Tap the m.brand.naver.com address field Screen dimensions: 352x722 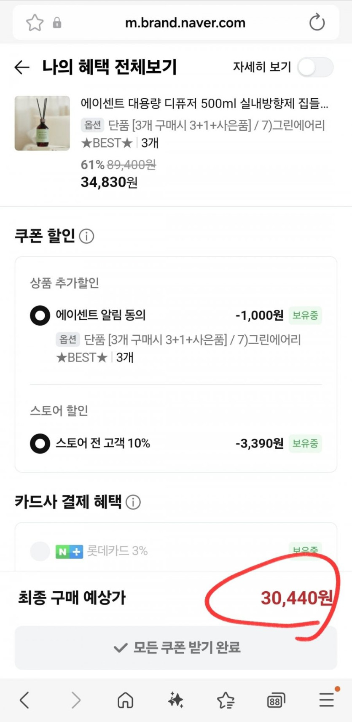(185, 23)
